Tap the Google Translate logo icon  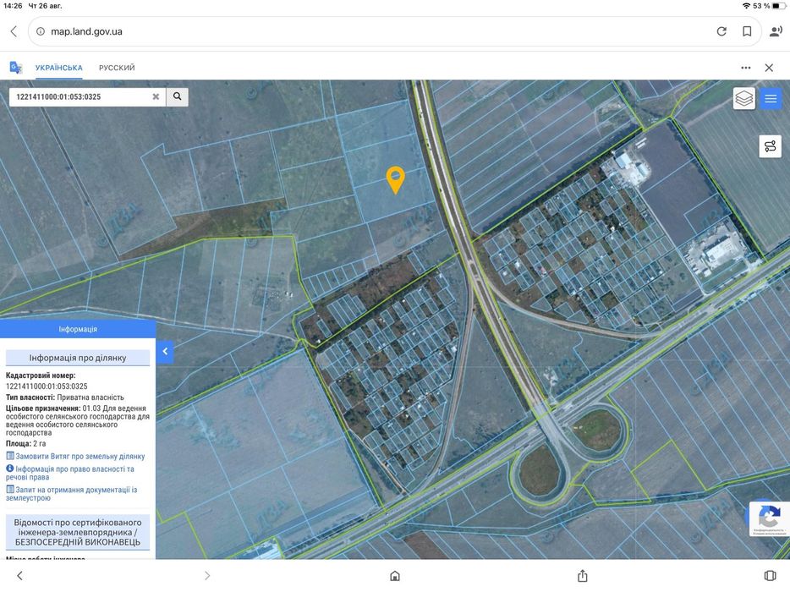16,68
